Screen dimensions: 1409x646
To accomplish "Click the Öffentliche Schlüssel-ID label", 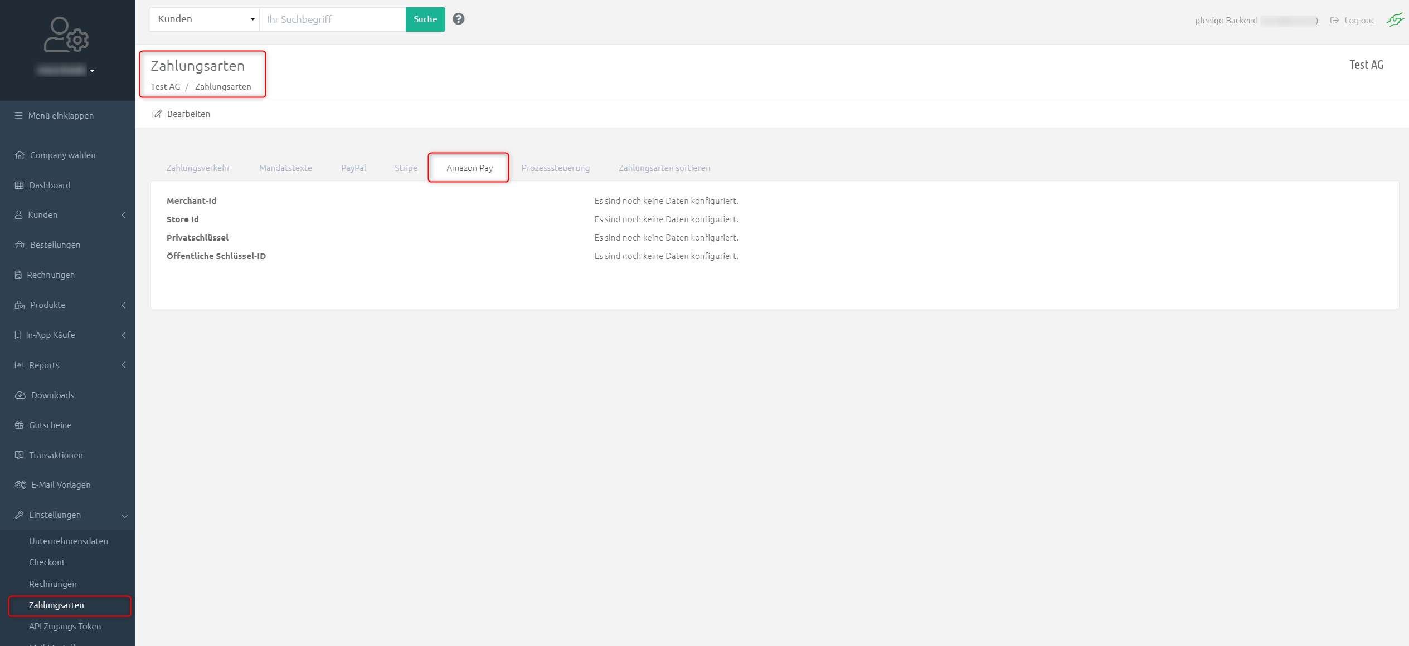I will click(x=216, y=256).
